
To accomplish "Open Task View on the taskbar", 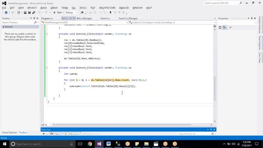I will tap(80, 144).
